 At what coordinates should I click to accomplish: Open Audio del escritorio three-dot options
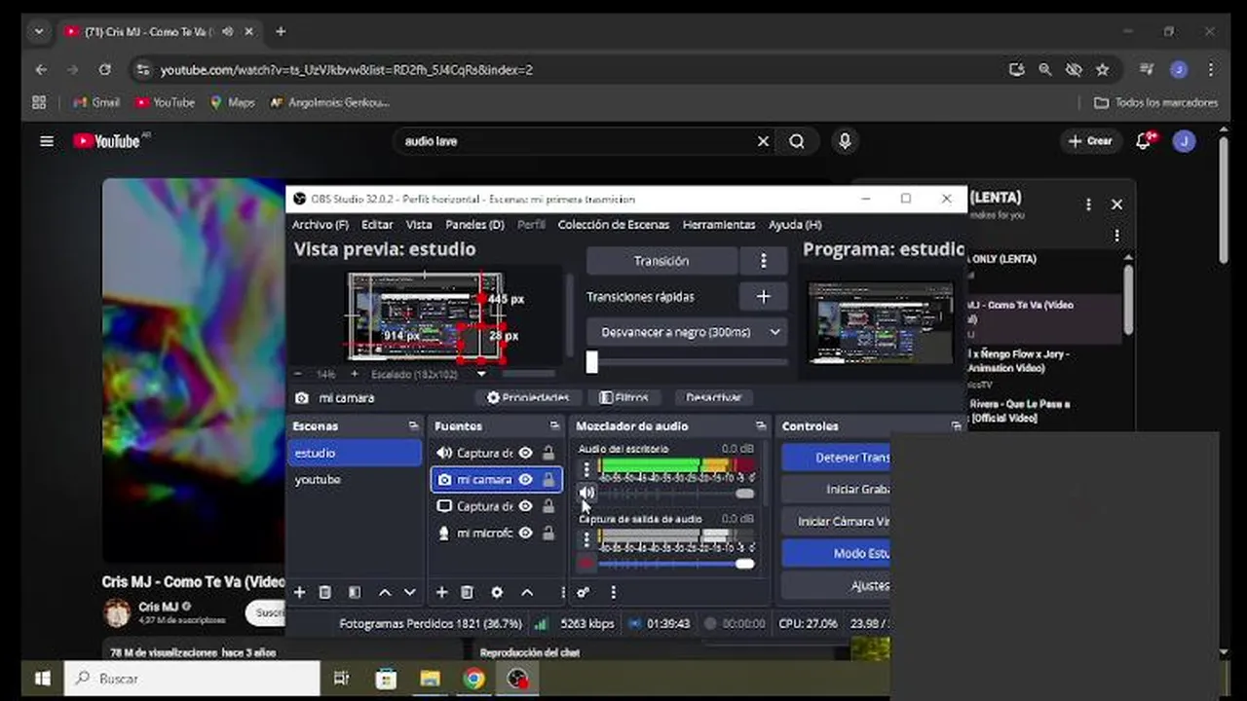(586, 469)
